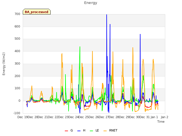Click the 0 y-axis tick label
The height and width of the screenshot is (136, 182).
click(19, 101)
